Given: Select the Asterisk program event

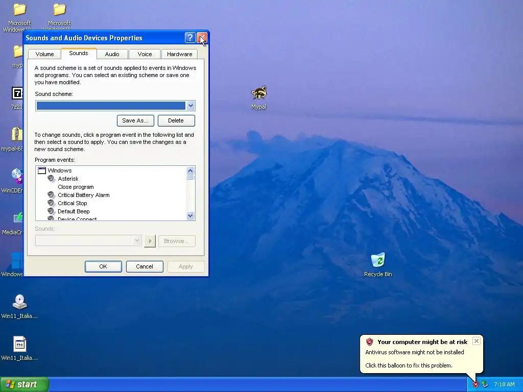Looking at the screenshot, I should click(x=68, y=179).
